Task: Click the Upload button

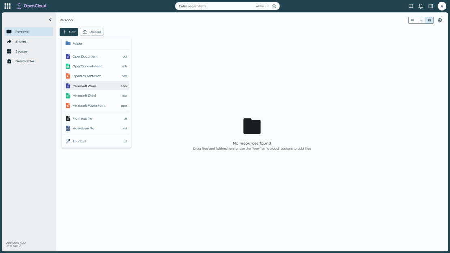Action: coord(92,32)
